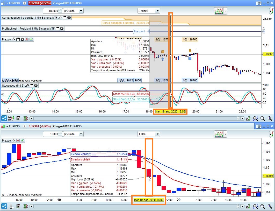Image resolution: width=275 pixels, height=211 pixels.
Task: Adjust quantity 10000 stepper in bottom chart
Action: tap(60, 134)
